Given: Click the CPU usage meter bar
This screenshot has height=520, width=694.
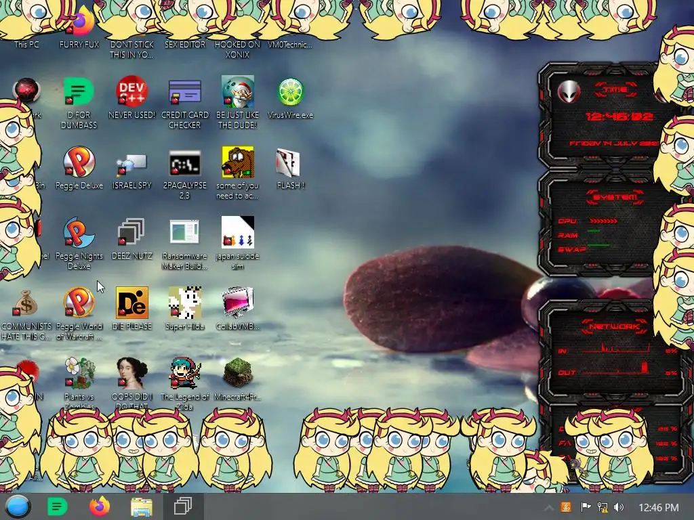Looking at the screenshot, I should coord(604,221).
